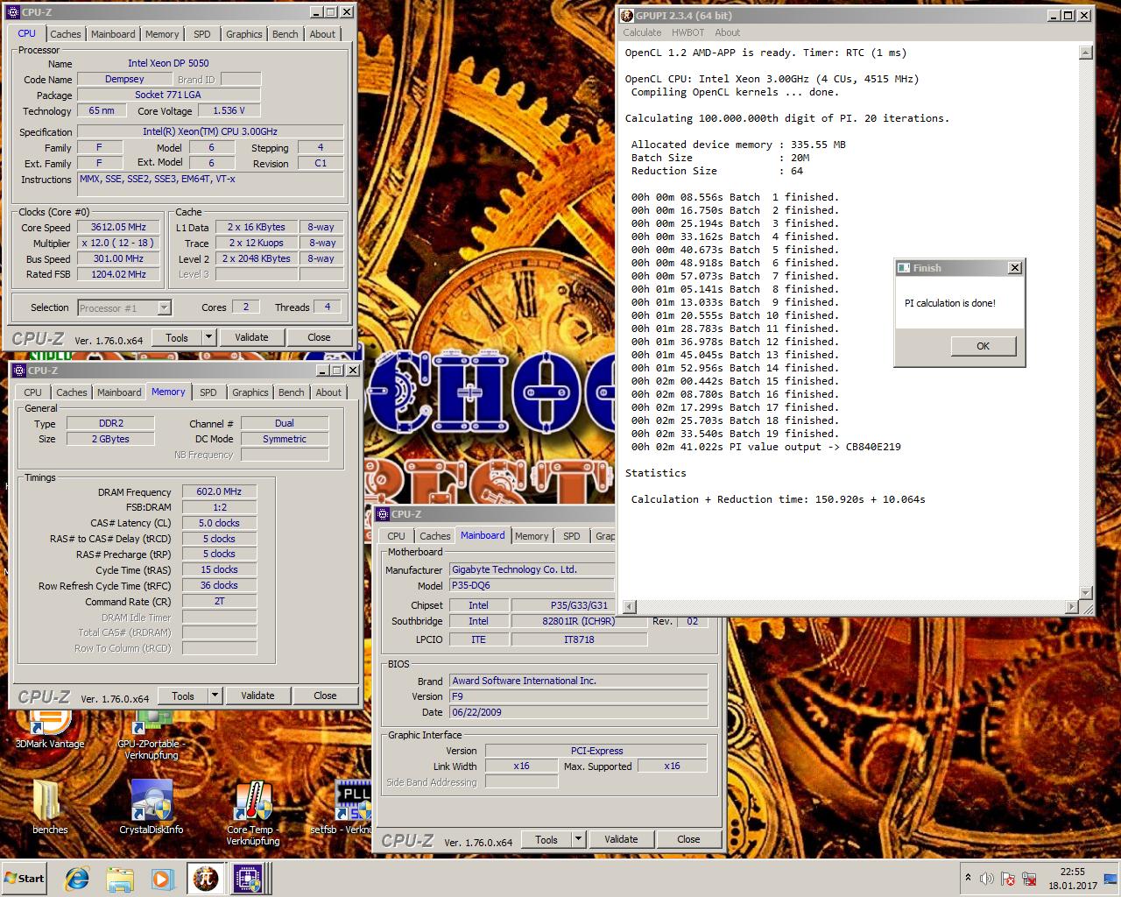Viewport: 1121px width, 897px height.
Task: Expand the Tools dropdown arrow in the processor window
Action: 208,337
